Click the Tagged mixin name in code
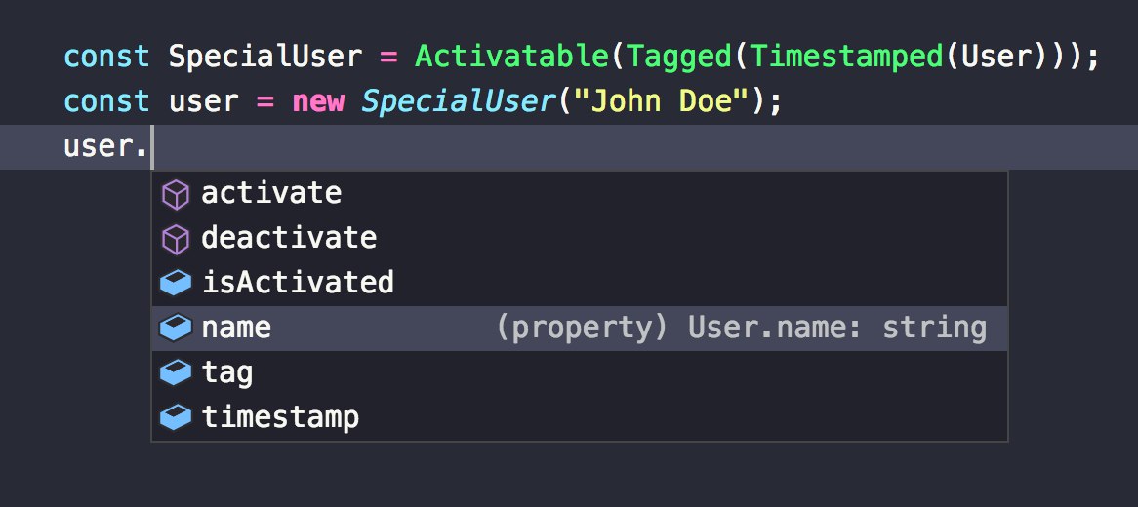 click(679, 57)
